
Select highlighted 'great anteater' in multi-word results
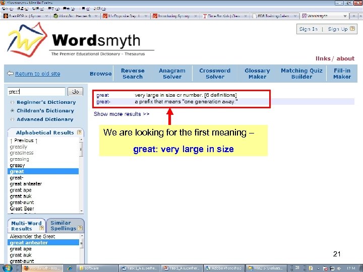[x=43, y=243]
